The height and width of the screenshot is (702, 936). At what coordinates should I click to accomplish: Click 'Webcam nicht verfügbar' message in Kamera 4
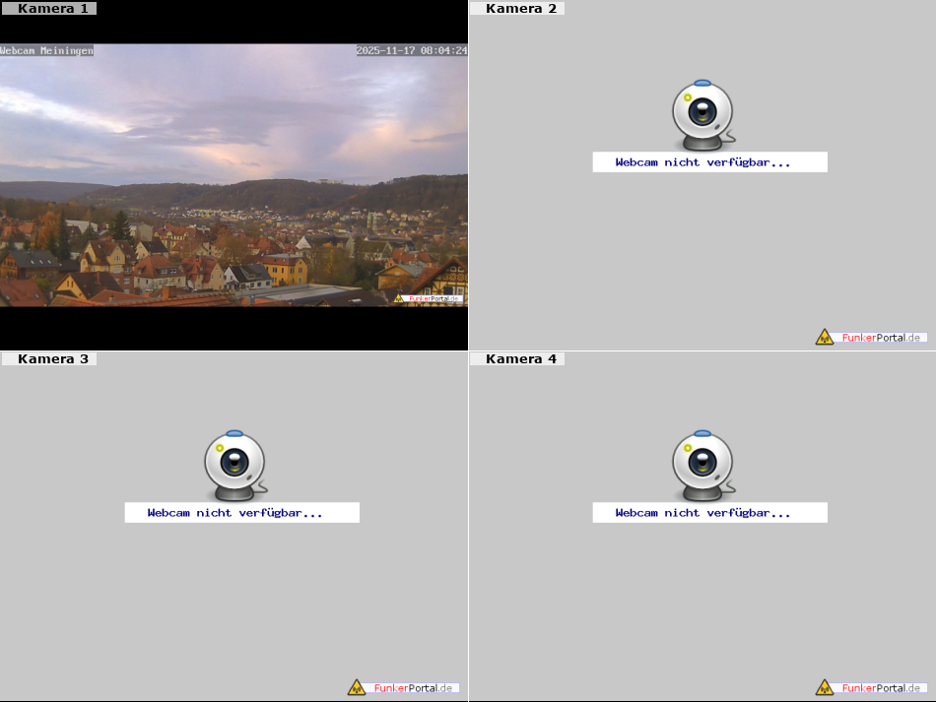702,513
